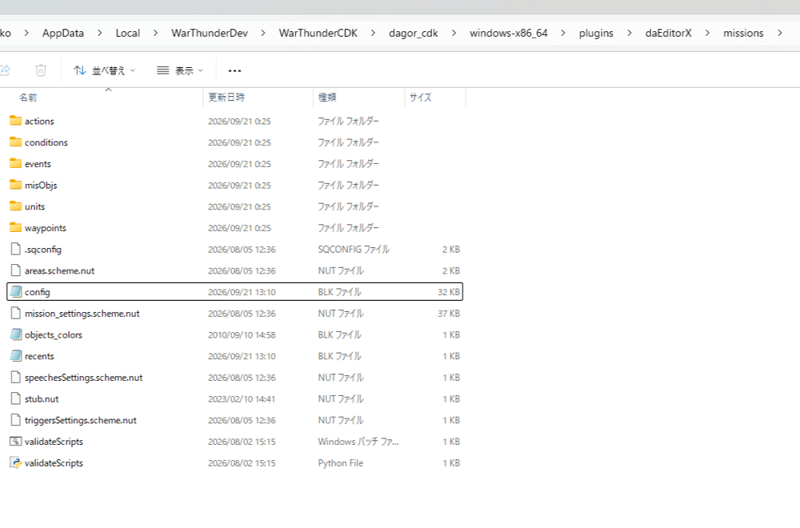Screen dimensions: 800x528
Task: Open the 表示 view dropdown
Action: [x=179, y=70]
